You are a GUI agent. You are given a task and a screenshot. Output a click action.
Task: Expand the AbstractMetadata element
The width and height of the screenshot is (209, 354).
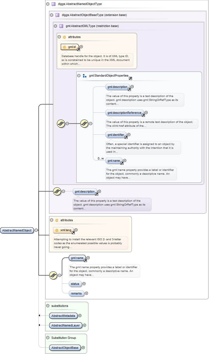pyautogui.click(x=80, y=316)
